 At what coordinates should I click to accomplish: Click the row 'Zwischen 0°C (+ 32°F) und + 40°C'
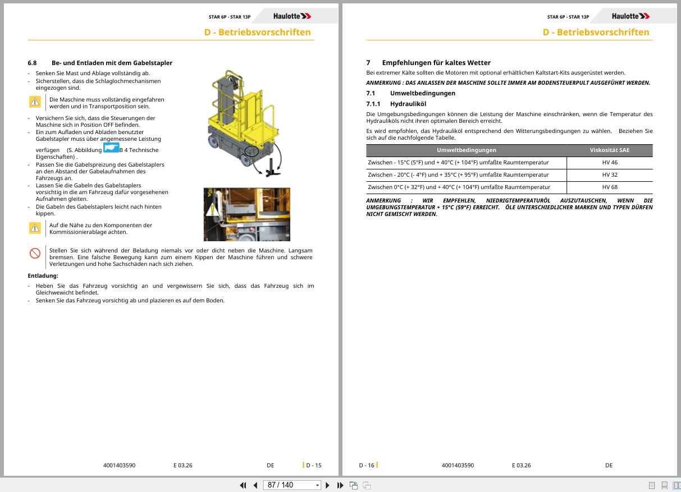click(x=509, y=187)
